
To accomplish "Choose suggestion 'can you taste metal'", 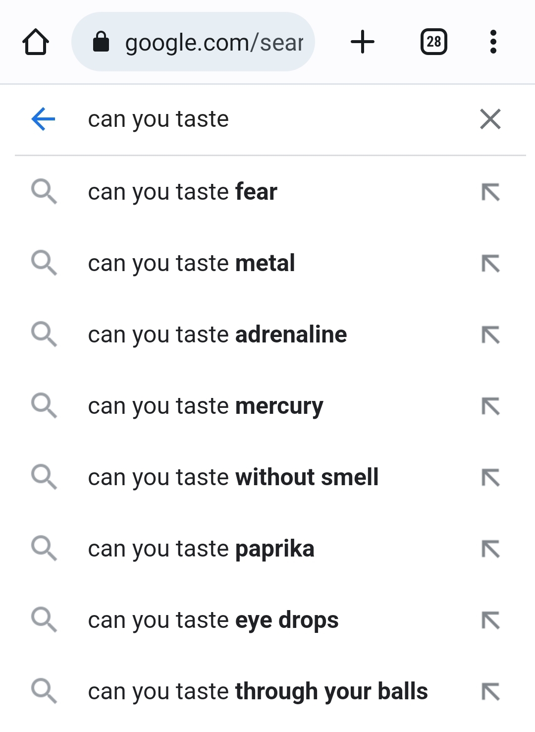I will (x=191, y=264).
